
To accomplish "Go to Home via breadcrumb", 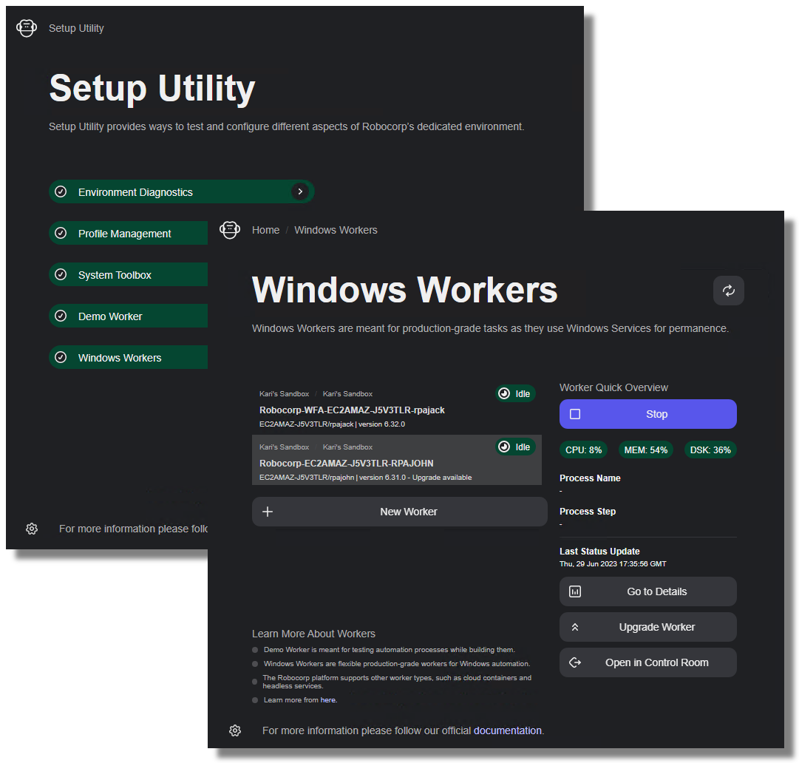I will point(265,230).
